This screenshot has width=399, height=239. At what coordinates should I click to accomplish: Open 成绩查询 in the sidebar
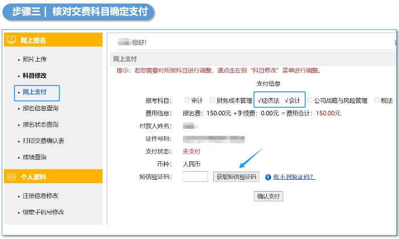point(35,157)
